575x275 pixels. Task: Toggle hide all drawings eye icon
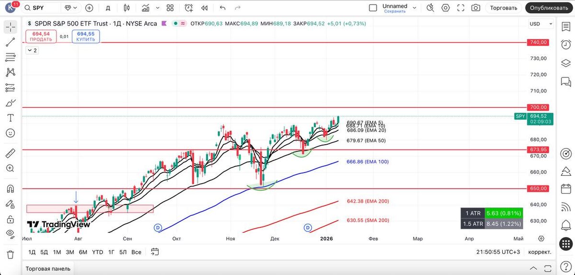[10, 234]
